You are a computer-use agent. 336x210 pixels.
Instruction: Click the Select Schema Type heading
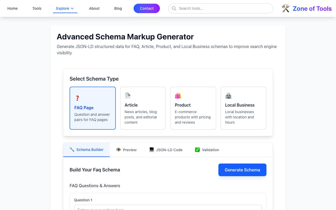(x=94, y=79)
